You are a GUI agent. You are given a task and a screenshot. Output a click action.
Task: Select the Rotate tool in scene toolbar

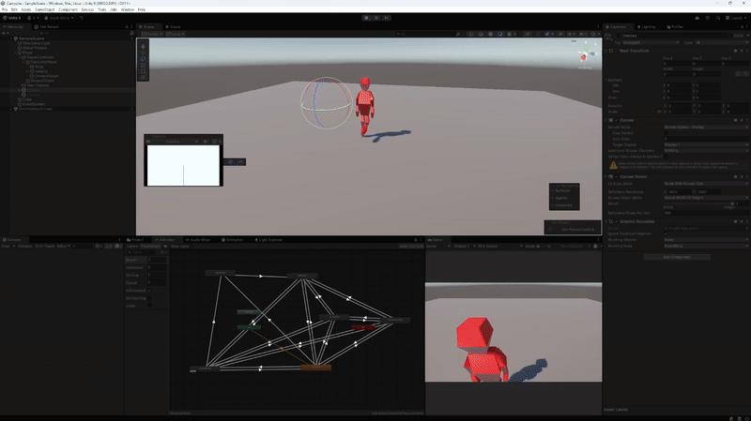coord(143,59)
